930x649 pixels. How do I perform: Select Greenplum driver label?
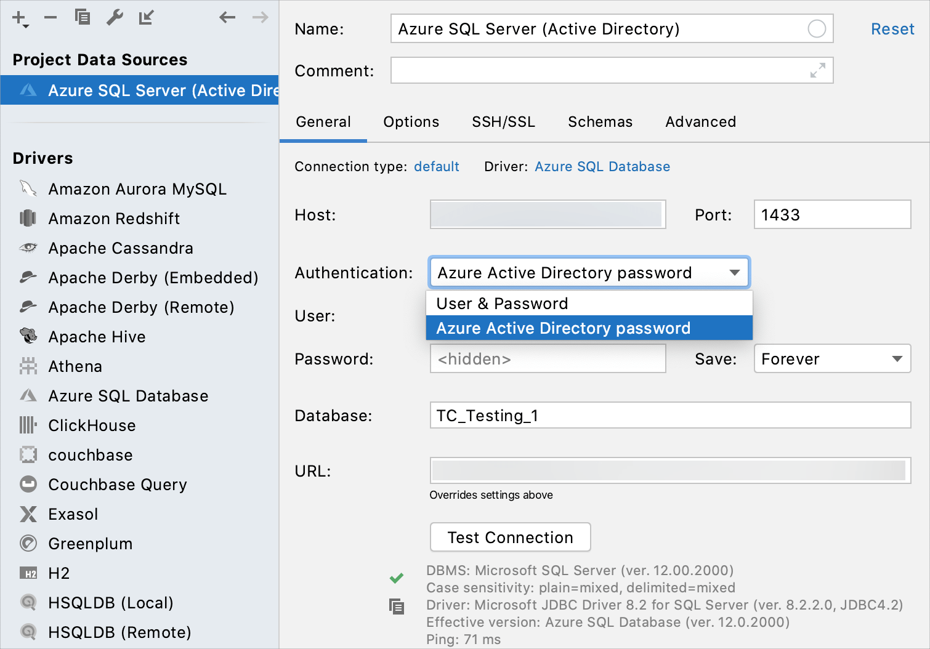pyautogui.click(x=91, y=544)
